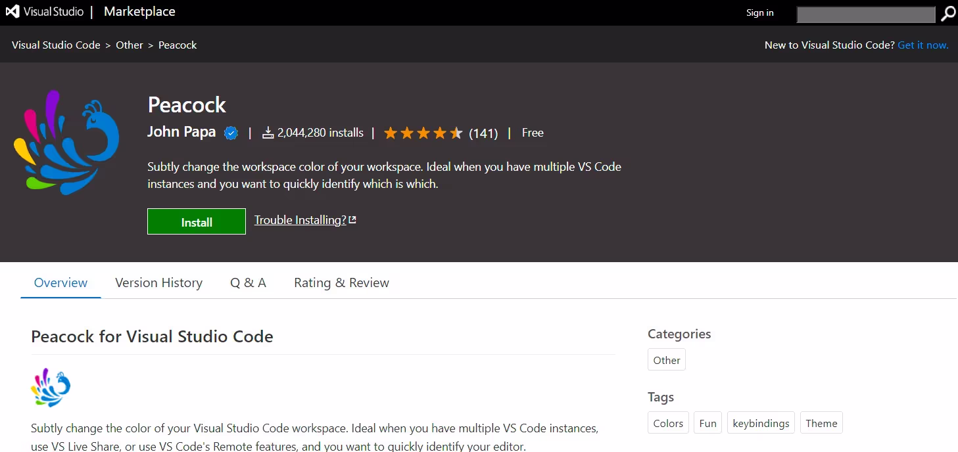
Task: Click the verified publisher badge icon
Action: click(231, 133)
